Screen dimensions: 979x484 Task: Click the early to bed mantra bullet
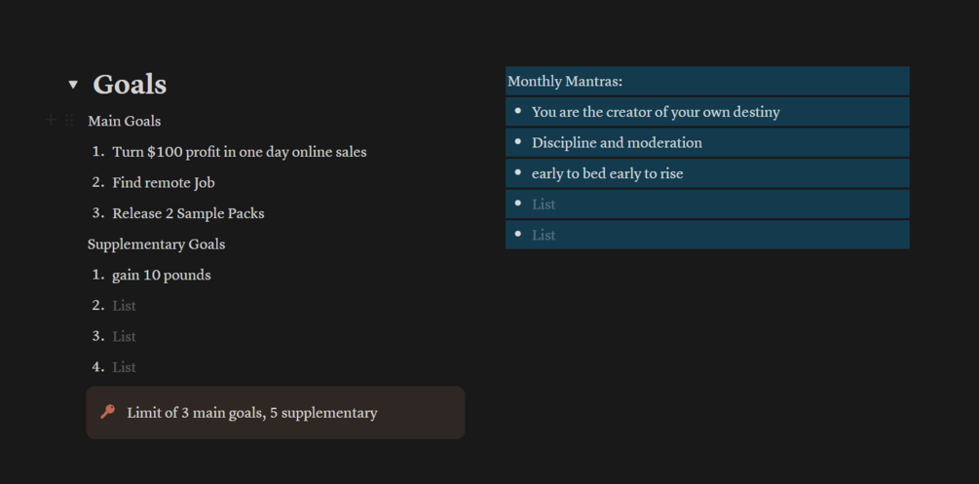coord(607,173)
